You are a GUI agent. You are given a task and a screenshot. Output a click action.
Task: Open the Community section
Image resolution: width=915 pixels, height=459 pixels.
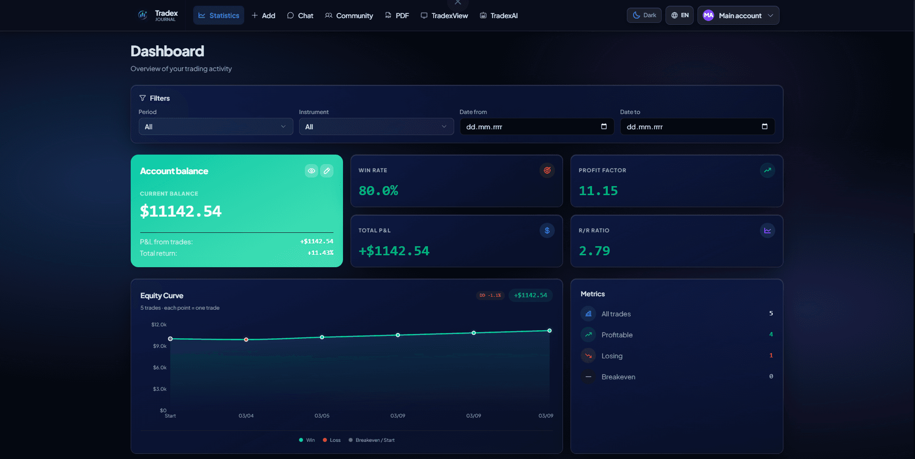349,15
